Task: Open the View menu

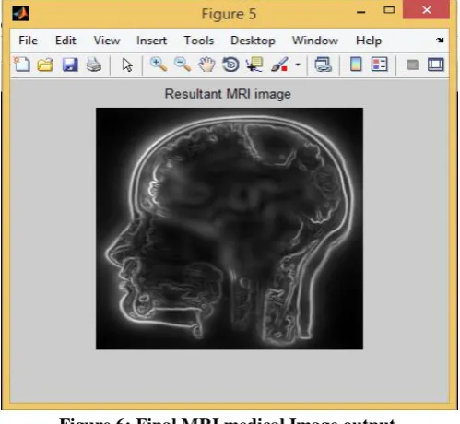Action: pos(107,41)
